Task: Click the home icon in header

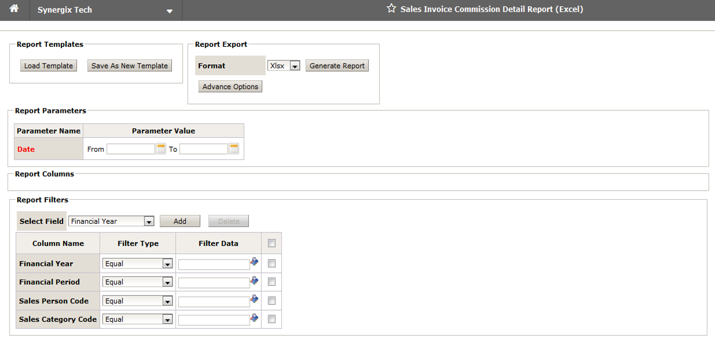Action: 15,9
